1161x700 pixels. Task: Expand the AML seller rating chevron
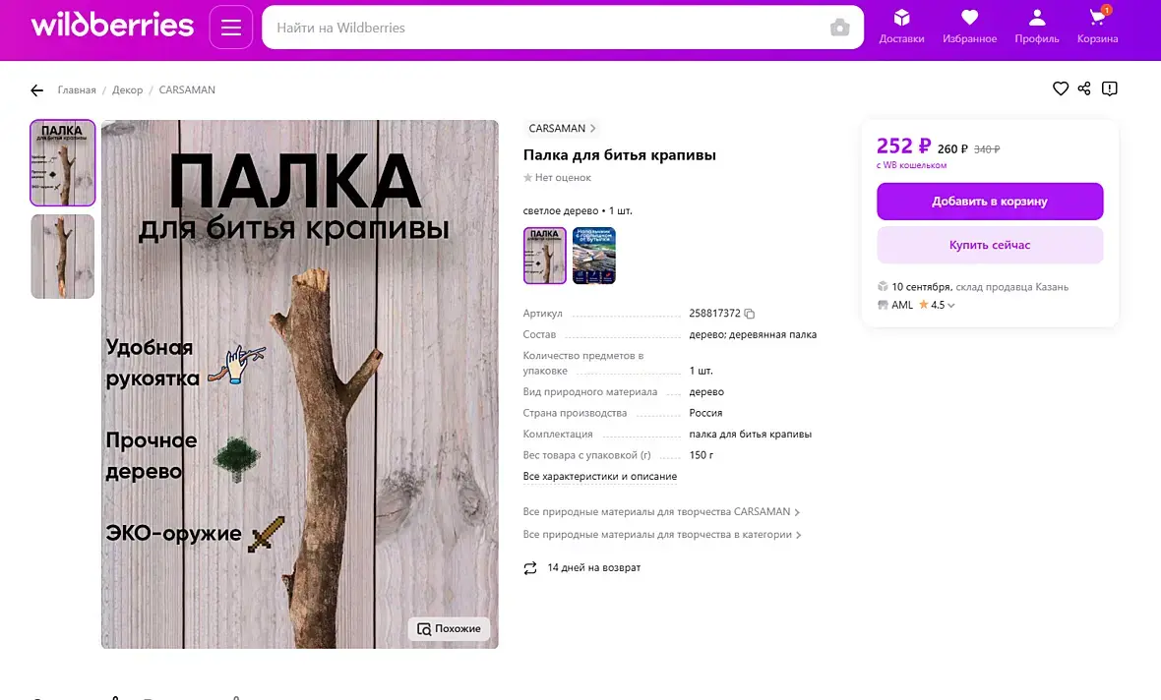pos(951,305)
